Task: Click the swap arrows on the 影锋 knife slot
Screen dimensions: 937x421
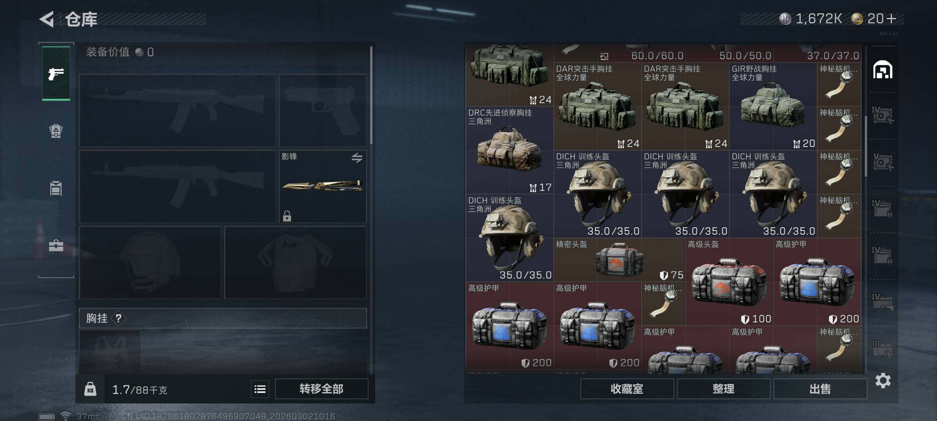Action: [357, 158]
